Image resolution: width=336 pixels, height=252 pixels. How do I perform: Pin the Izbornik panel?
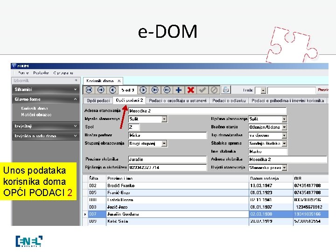(x=76, y=81)
